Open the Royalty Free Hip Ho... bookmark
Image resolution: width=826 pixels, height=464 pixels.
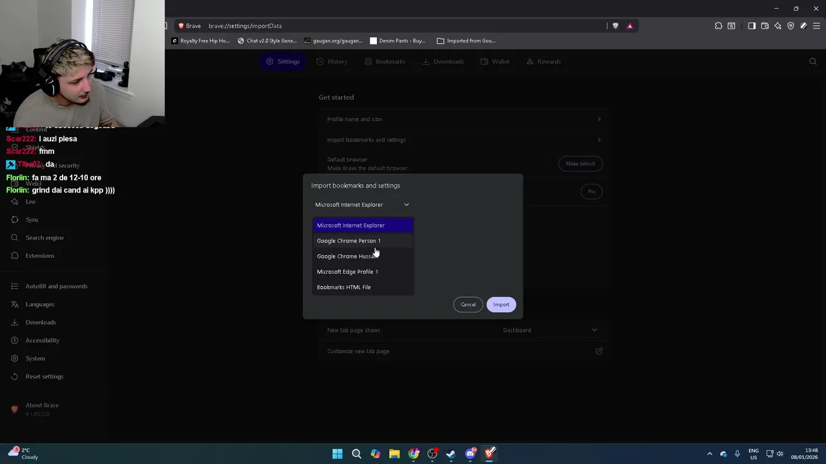pyautogui.click(x=201, y=41)
